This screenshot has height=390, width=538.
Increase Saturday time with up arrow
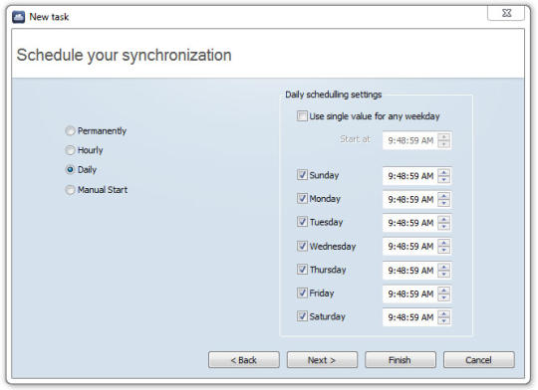tap(444, 314)
